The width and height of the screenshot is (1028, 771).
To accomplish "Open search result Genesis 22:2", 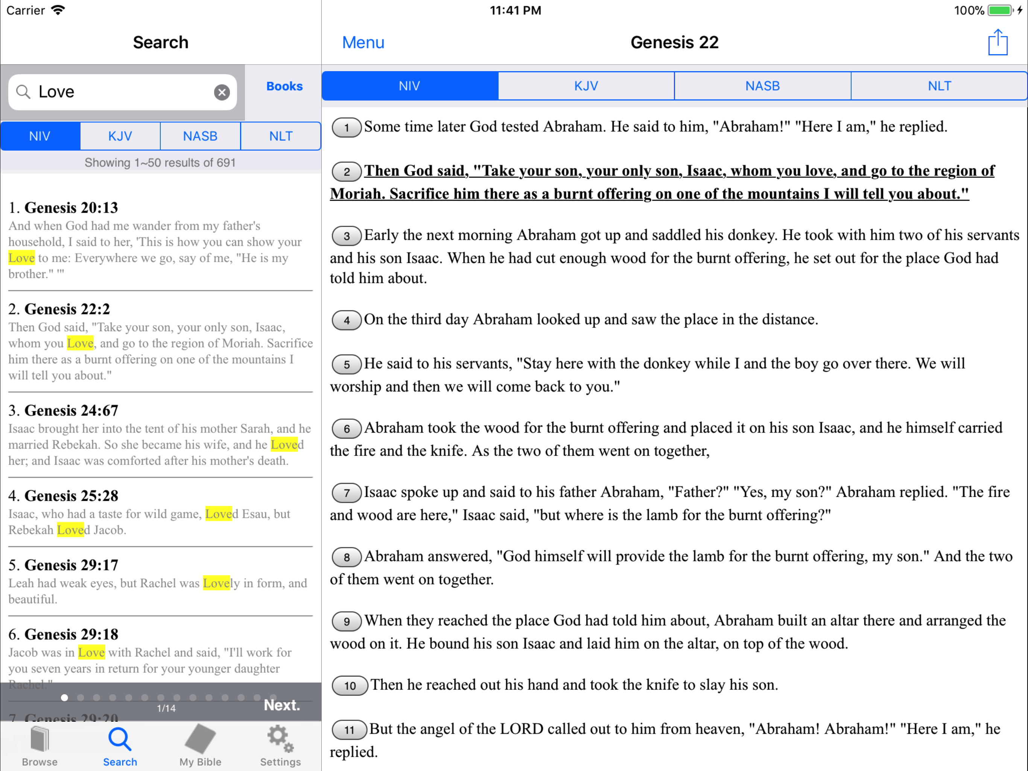I will point(160,342).
